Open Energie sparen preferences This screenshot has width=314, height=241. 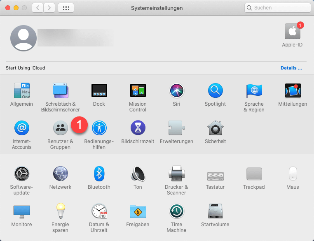pyautogui.click(x=61, y=211)
